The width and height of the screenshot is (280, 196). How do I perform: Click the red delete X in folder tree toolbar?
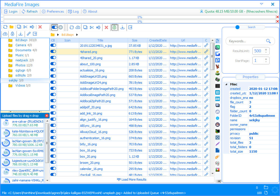40,27
